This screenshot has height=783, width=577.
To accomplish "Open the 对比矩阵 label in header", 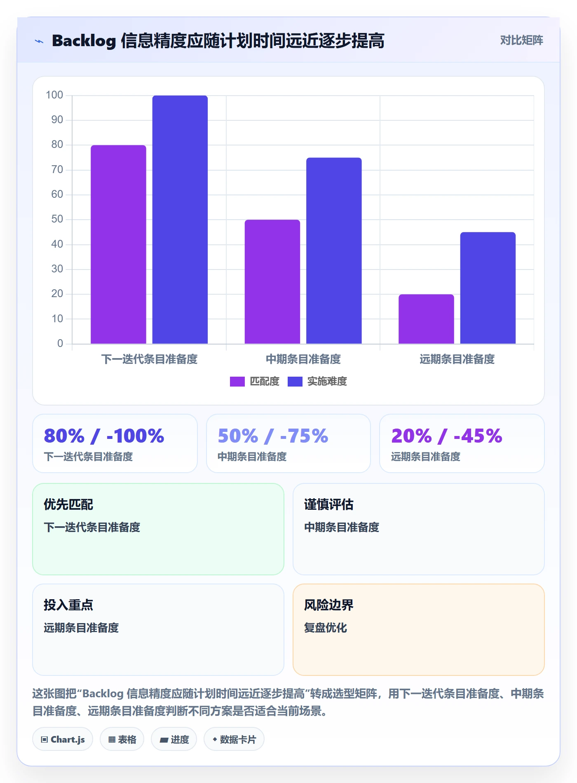I will click(522, 40).
